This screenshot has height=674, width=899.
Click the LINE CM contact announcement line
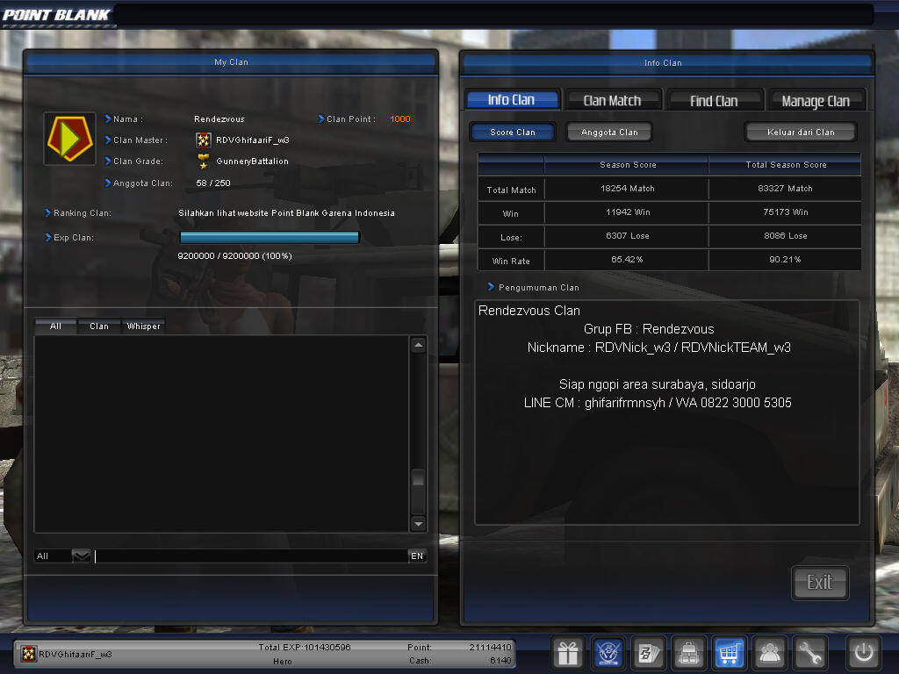coord(658,403)
